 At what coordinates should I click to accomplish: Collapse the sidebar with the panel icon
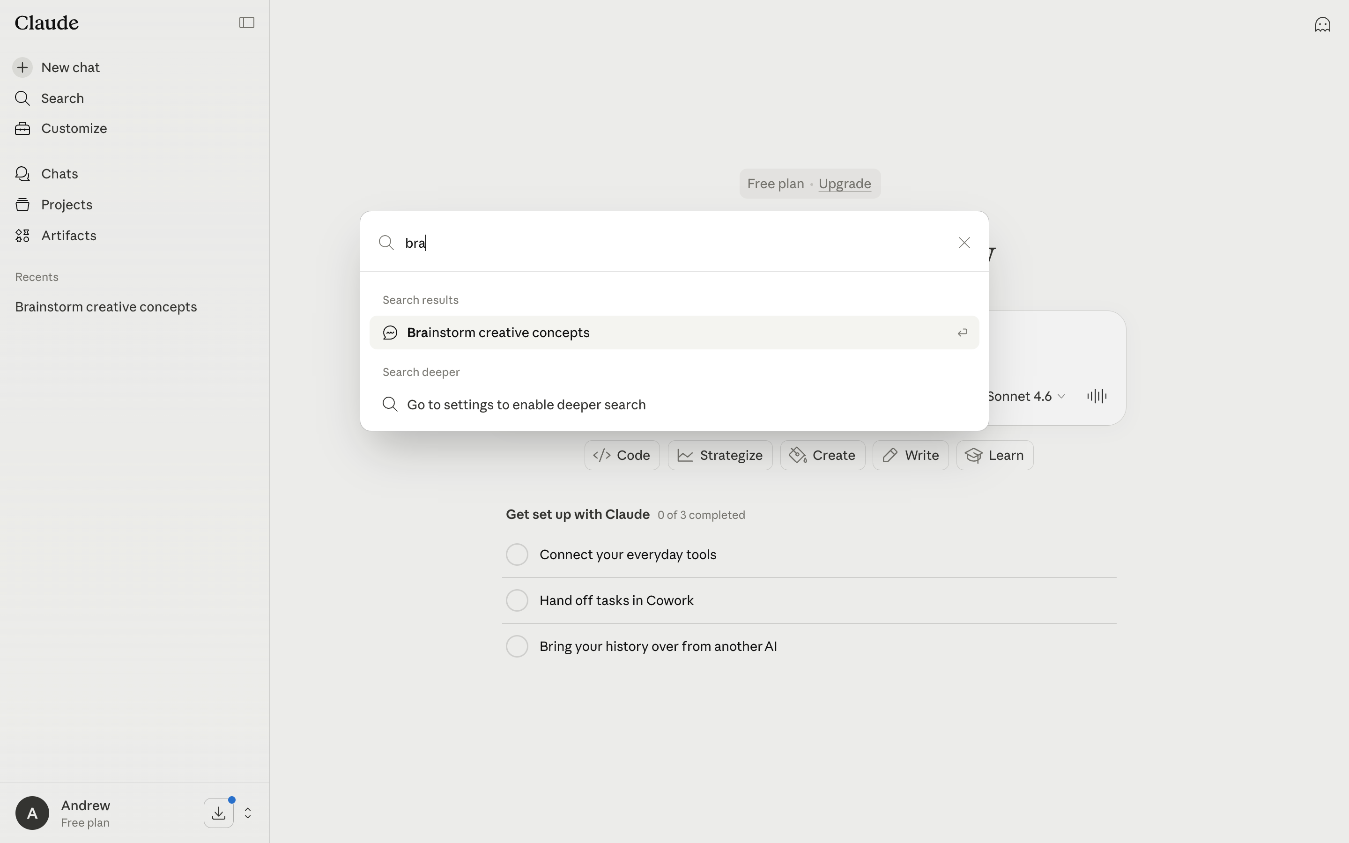pyautogui.click(x=246, y=22)
